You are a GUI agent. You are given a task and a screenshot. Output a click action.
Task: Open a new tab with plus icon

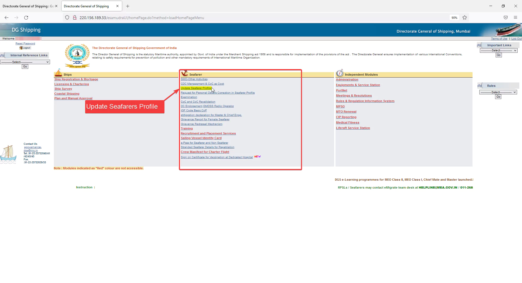(128, 6)
